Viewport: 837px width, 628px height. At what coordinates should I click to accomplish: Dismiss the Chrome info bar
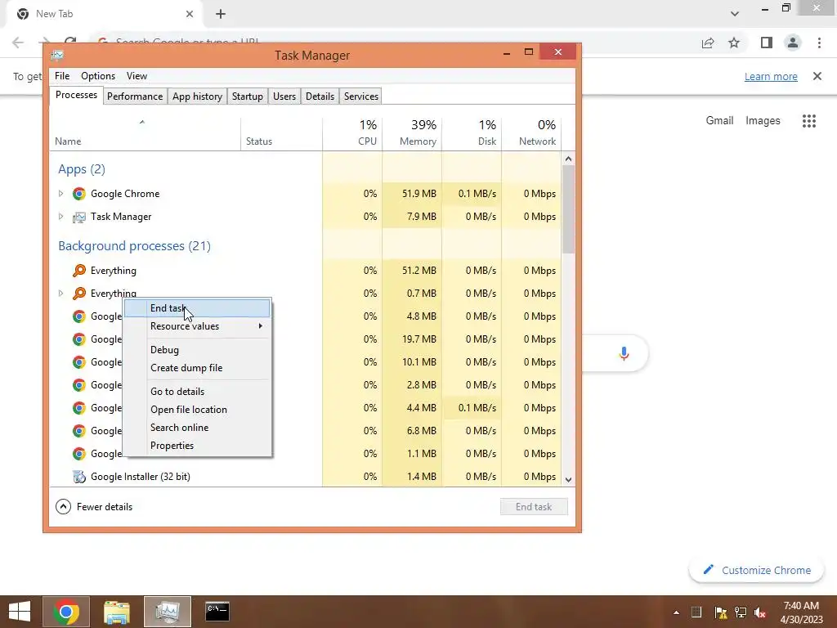817,76
